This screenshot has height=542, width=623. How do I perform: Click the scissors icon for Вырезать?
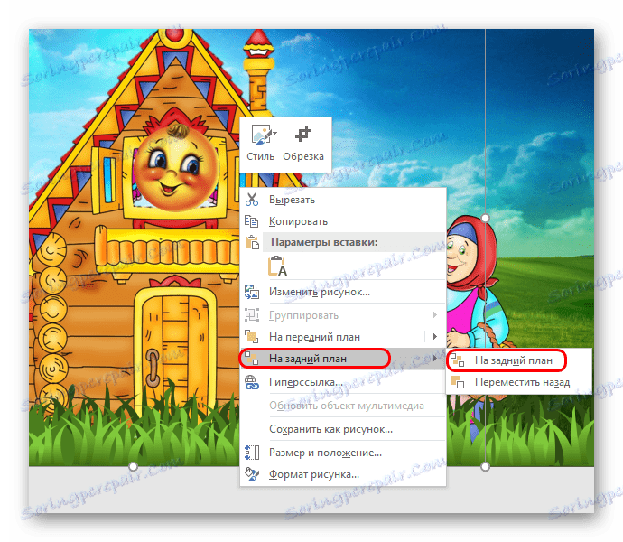click(x=253, y=199)
